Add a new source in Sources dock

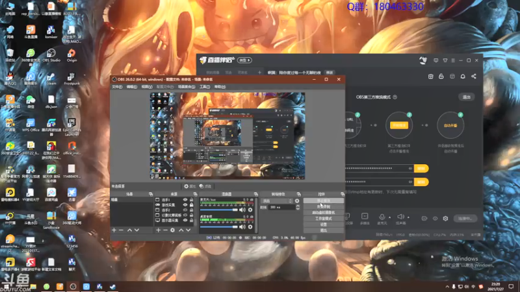coord(158,230)
